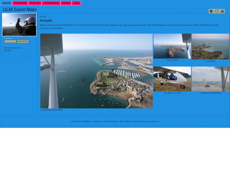Open the Cap Fréhel thumbnail
The height and width of the screenshot is (172, 230).
[x=172, y=46]
